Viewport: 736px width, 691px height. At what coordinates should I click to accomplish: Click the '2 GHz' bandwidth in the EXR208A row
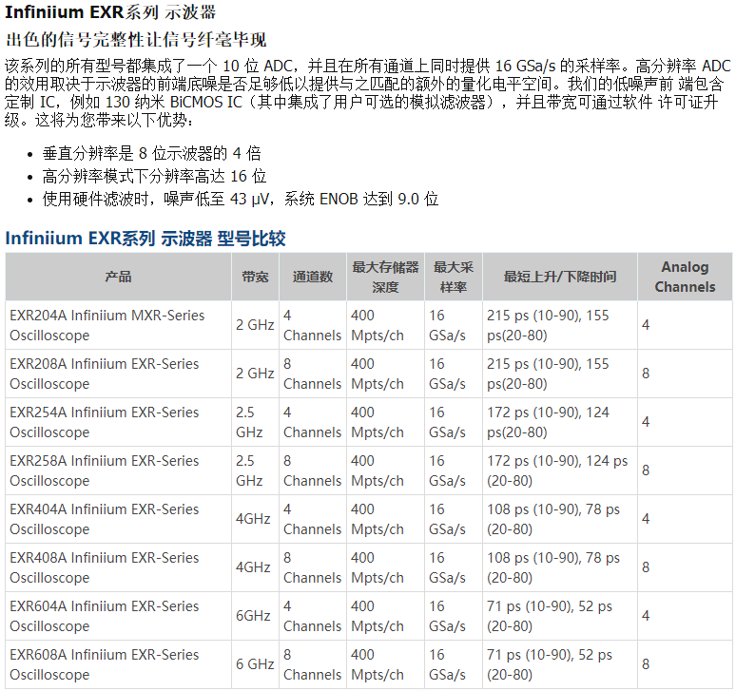click(255, 374)
